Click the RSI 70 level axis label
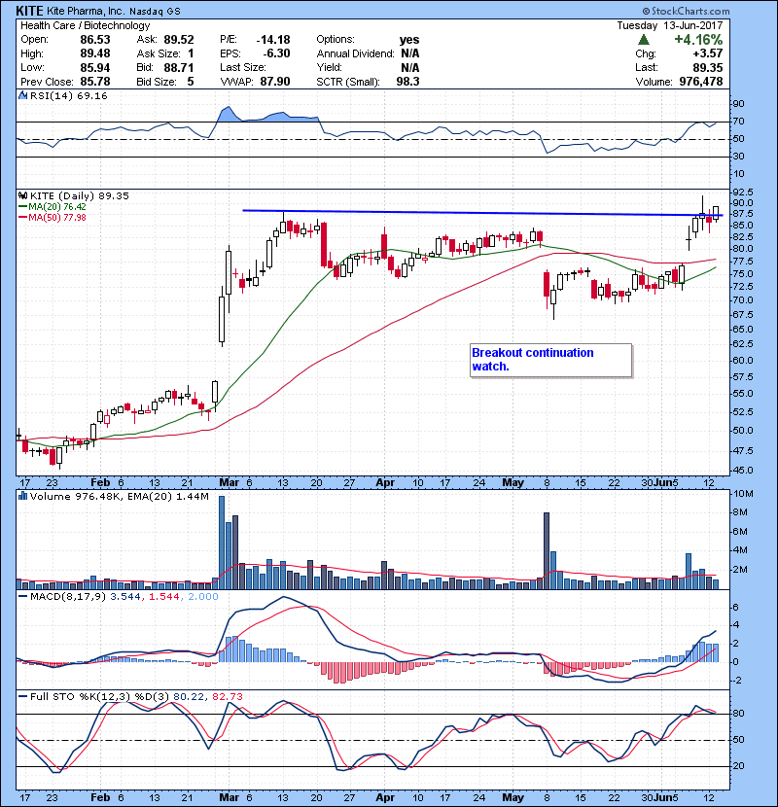Viewport: 778px width, 807px height. pos(738,122)
